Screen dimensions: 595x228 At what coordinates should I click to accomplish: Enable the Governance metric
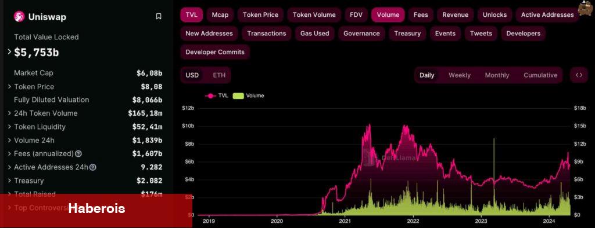(361, 33)
